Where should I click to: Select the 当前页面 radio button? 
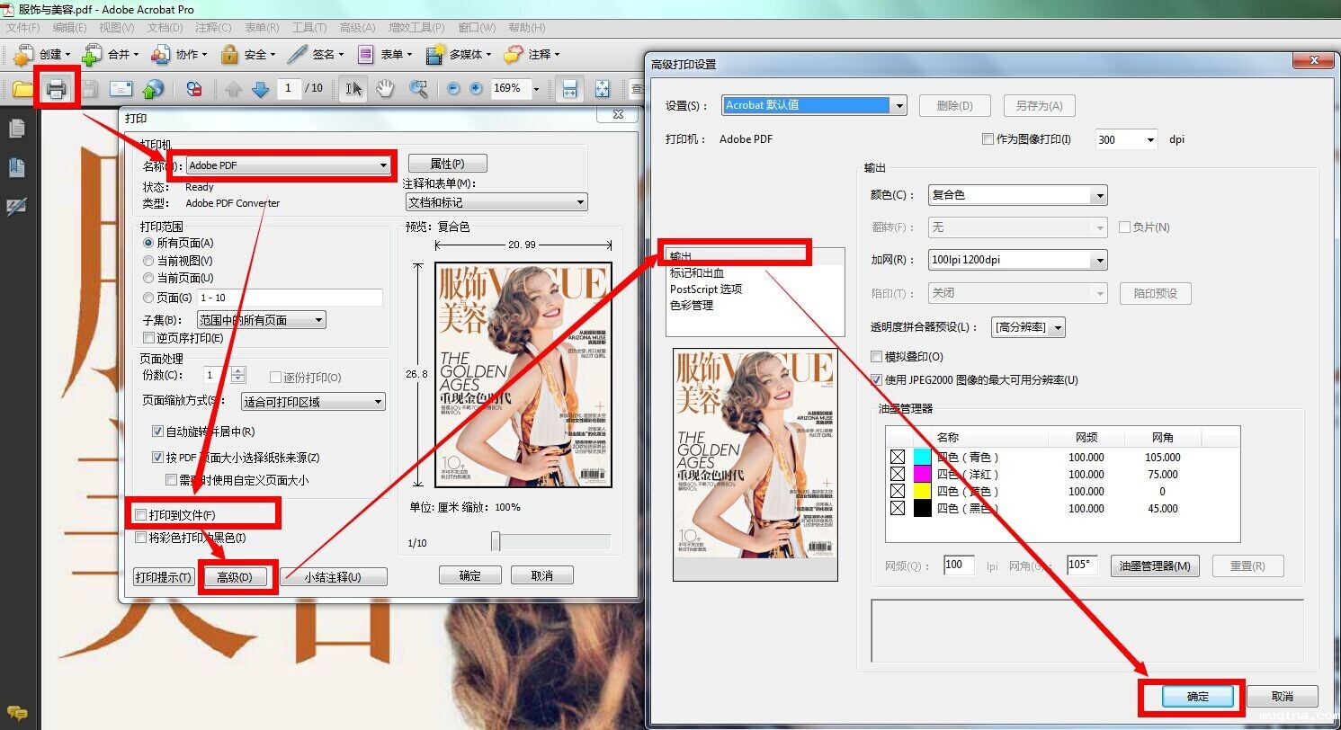149,279
